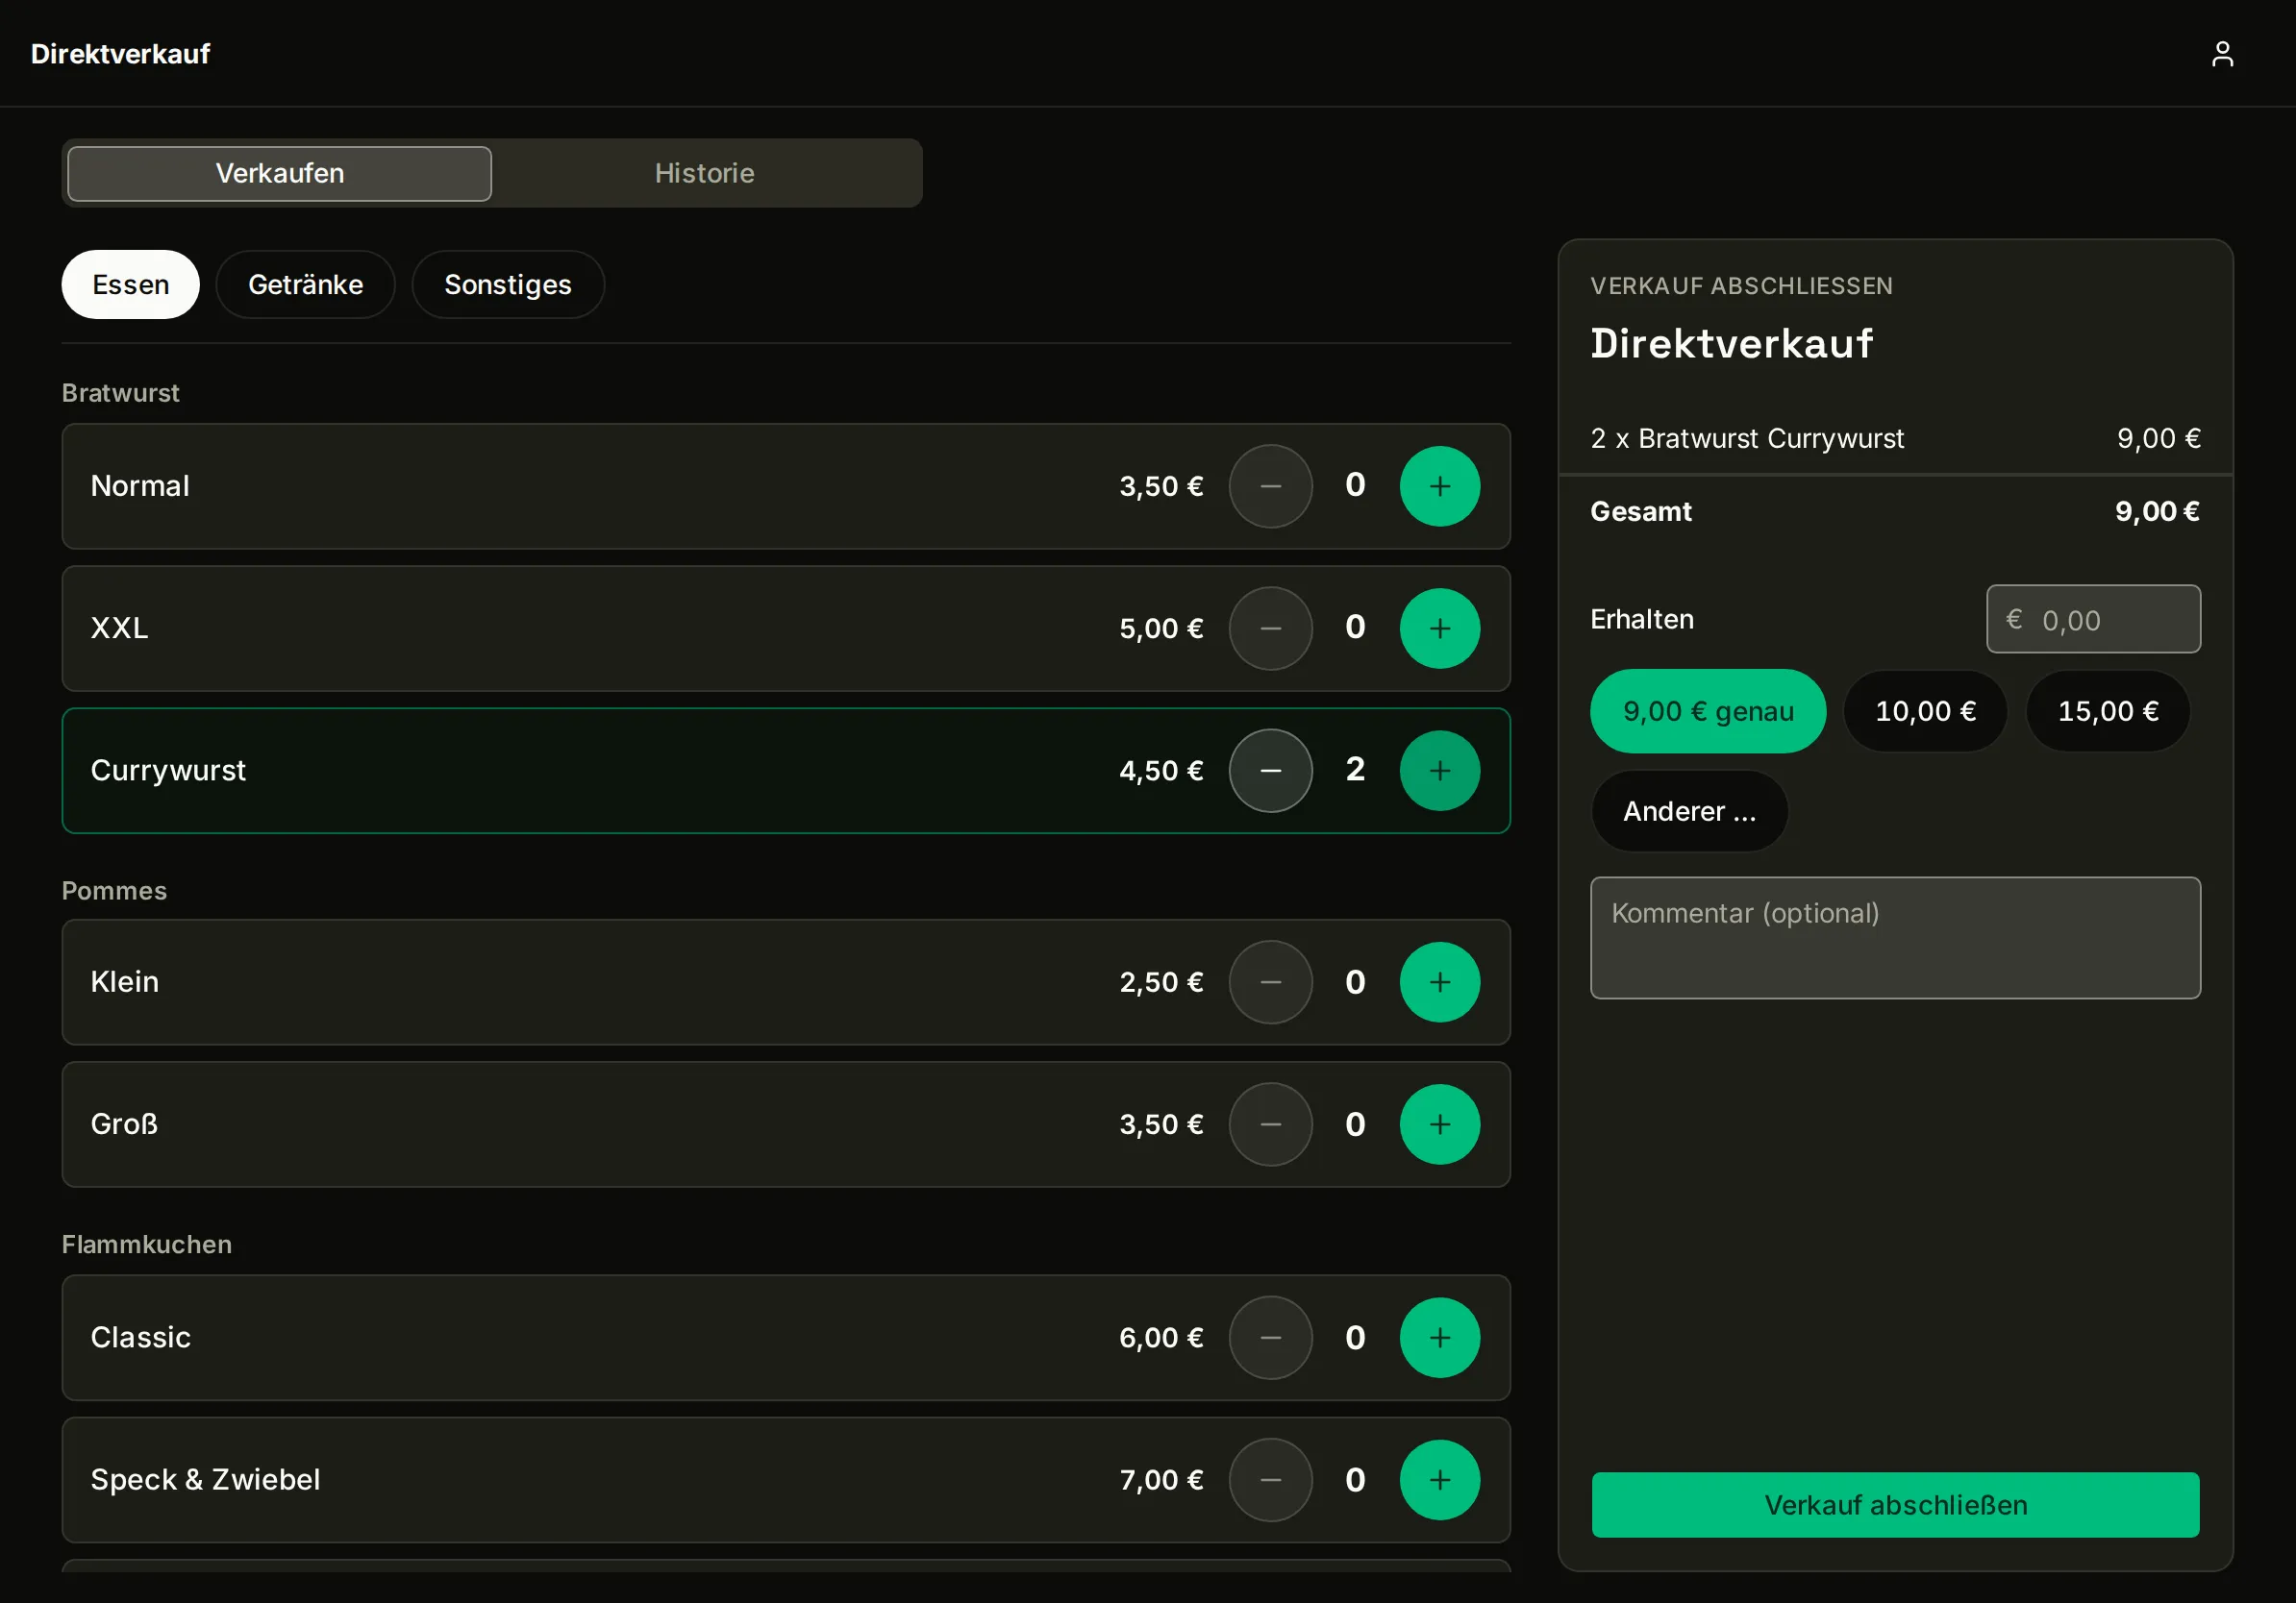Image resolution: width=2296 pixels, height=1603 pixels.
Task: Add another Currywurst with plus
Action: [x=1439, y=771]
